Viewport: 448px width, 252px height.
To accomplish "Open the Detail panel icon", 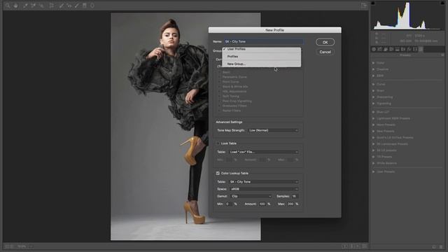I will (x=386, y=49).
